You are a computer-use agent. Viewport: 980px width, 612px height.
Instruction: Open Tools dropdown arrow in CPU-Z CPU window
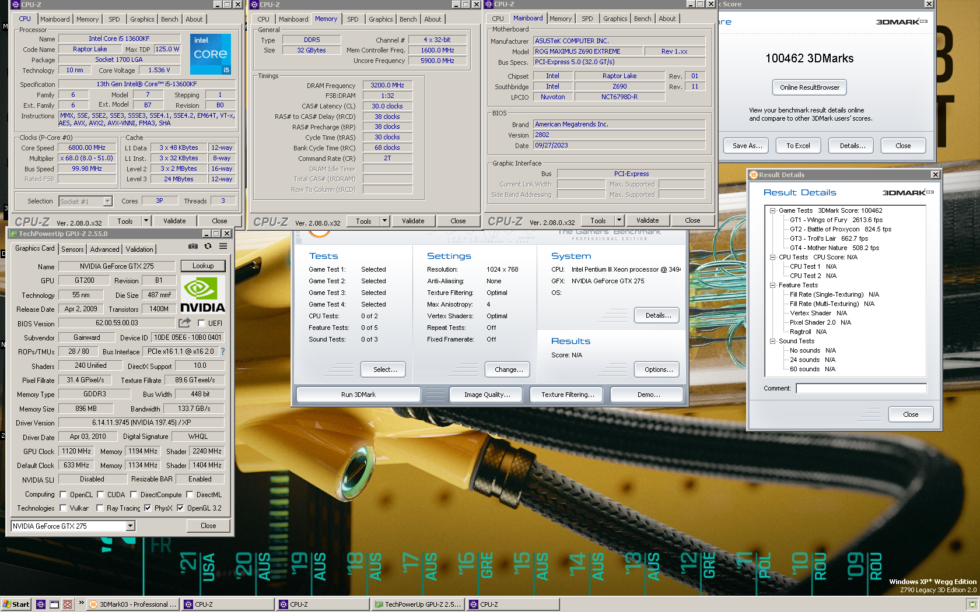146,221
